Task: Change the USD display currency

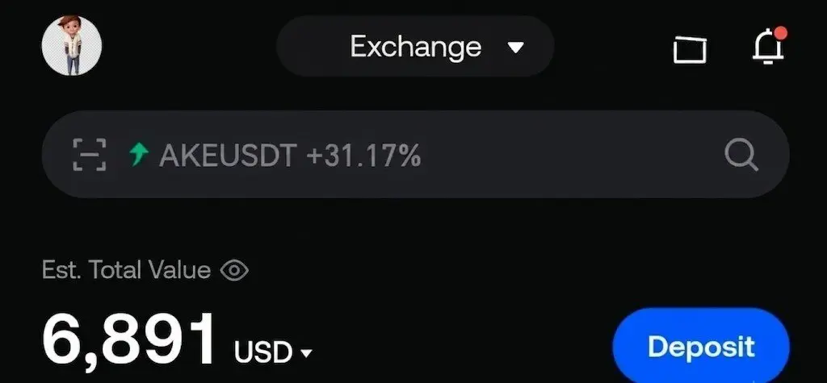Action: point(273,352)
